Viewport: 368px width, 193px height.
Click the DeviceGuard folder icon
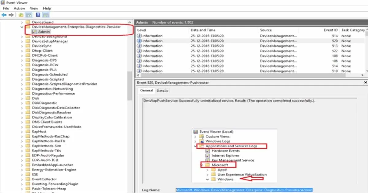tap(28, 22)
